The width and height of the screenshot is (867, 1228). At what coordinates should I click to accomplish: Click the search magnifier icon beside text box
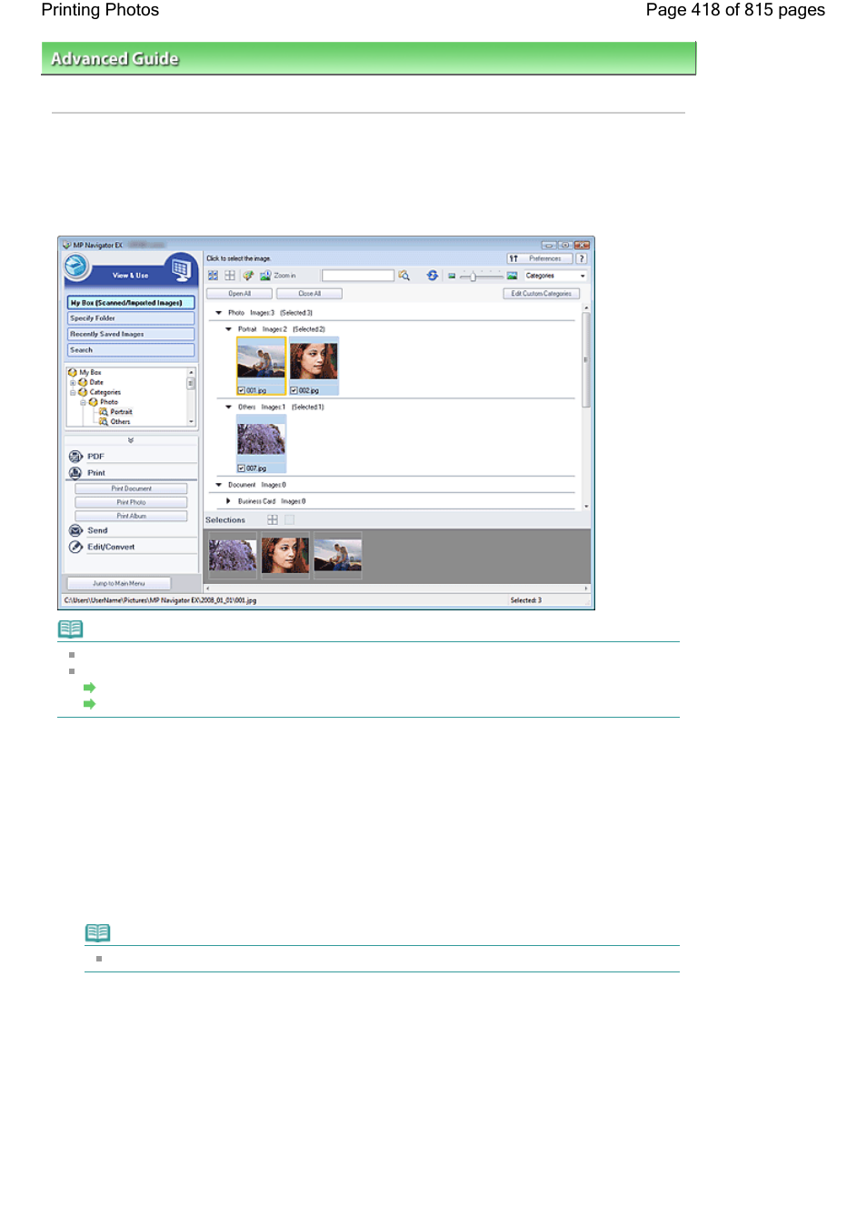pos(404,275)
